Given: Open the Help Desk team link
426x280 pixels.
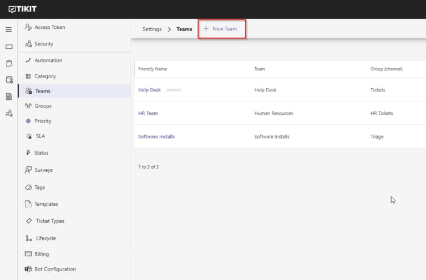Looking at the screenshot, I should (149, 90).
